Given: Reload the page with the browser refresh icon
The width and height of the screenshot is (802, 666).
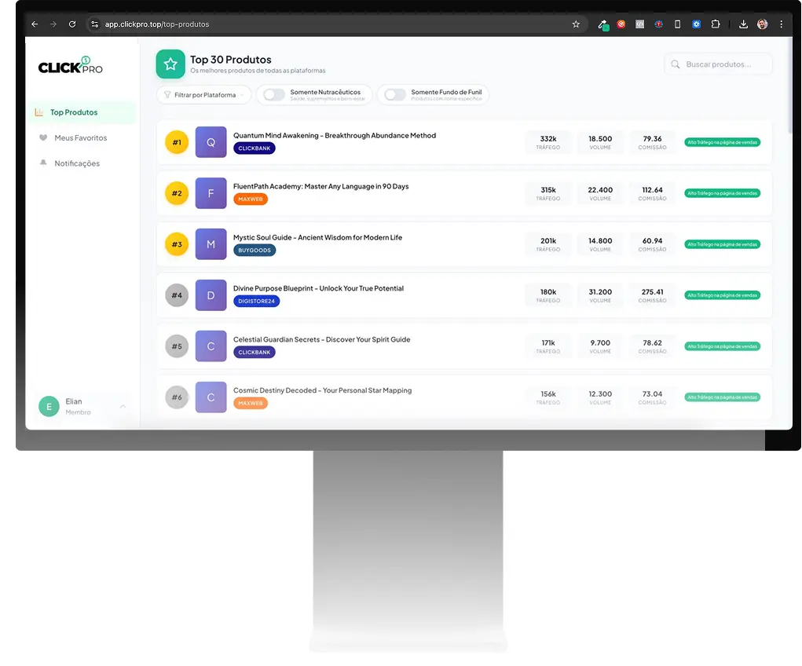Looking at the screenshot, I should (x=72, y=24).
